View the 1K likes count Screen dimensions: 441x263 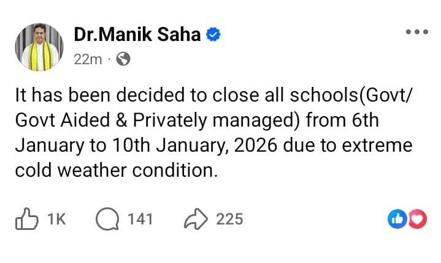(x=55, y=219)
